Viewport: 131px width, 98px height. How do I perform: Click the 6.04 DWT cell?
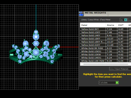click(x=122, y=61)
